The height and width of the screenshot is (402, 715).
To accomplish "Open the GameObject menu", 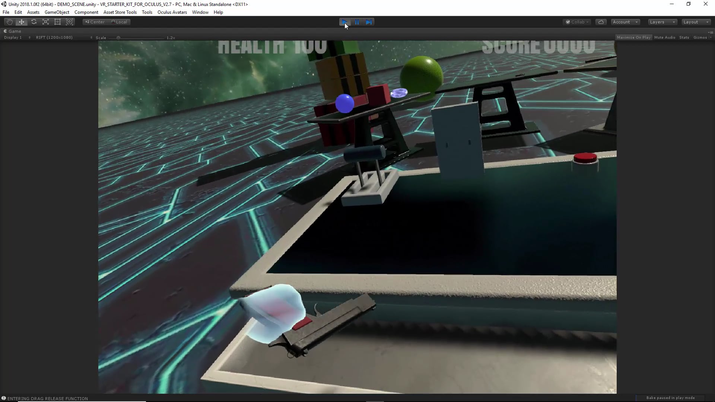I will pyautogui.click(x=57, y=12).
